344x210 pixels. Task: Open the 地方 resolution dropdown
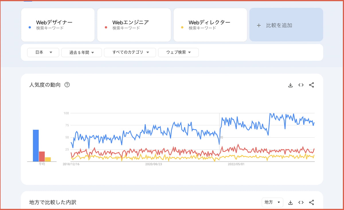(272, 202)
